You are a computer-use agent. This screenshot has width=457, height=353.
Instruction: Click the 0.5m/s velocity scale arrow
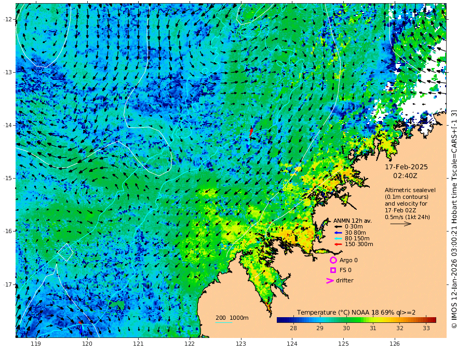(401, 224)
